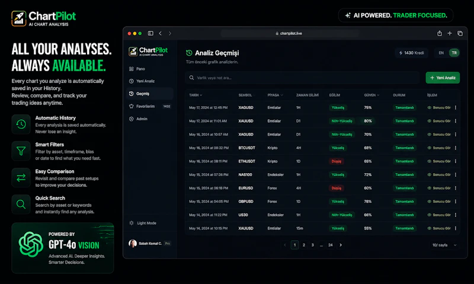The width and height of the screenshot is (474, 284).
Task: Click the Quick Search magnifier icon
Action: pyautogui.click(x=21, y=204)
